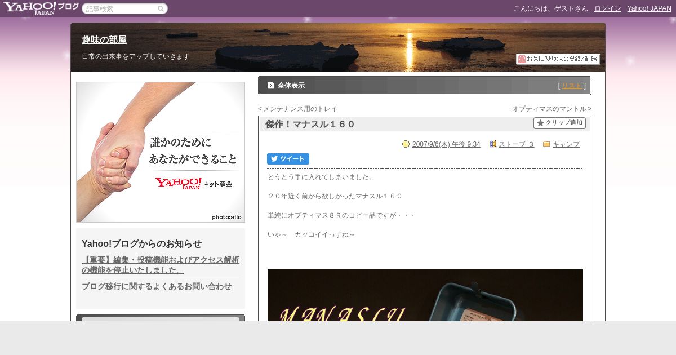Go to next post オプティマスのマントル
The image size is (676, 355).
[549, 109]
